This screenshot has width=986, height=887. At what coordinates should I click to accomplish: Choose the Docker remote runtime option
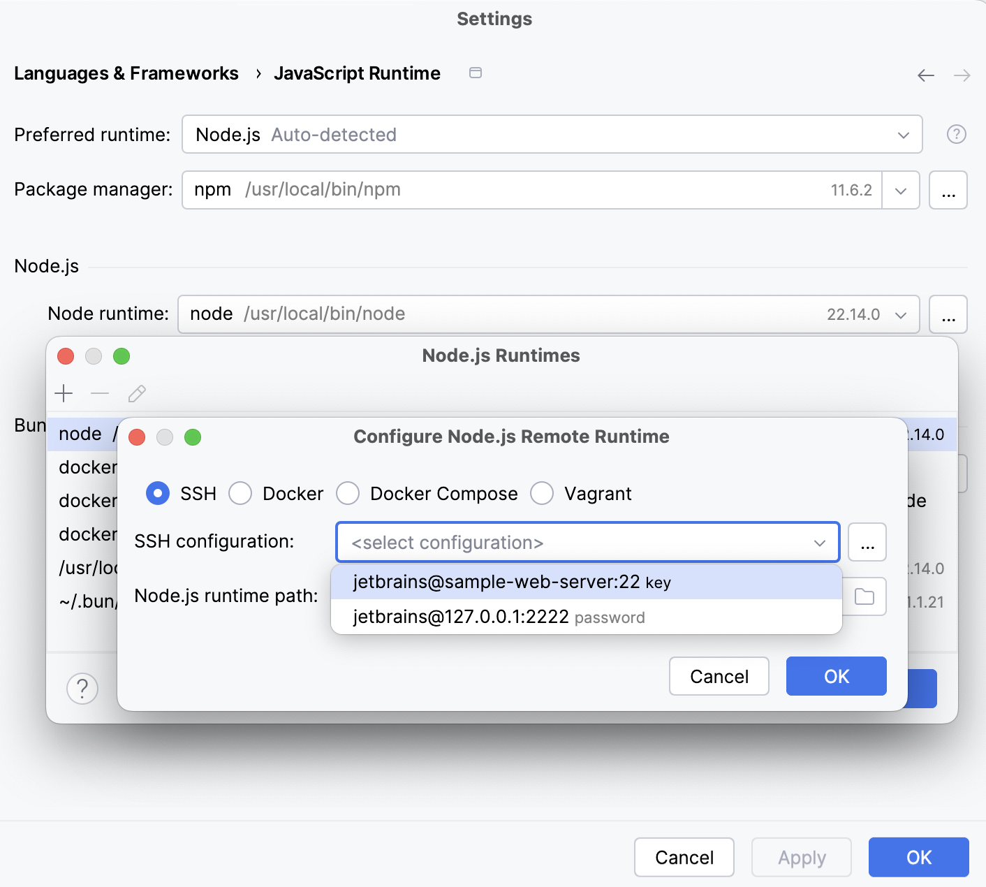click(240, 493)
